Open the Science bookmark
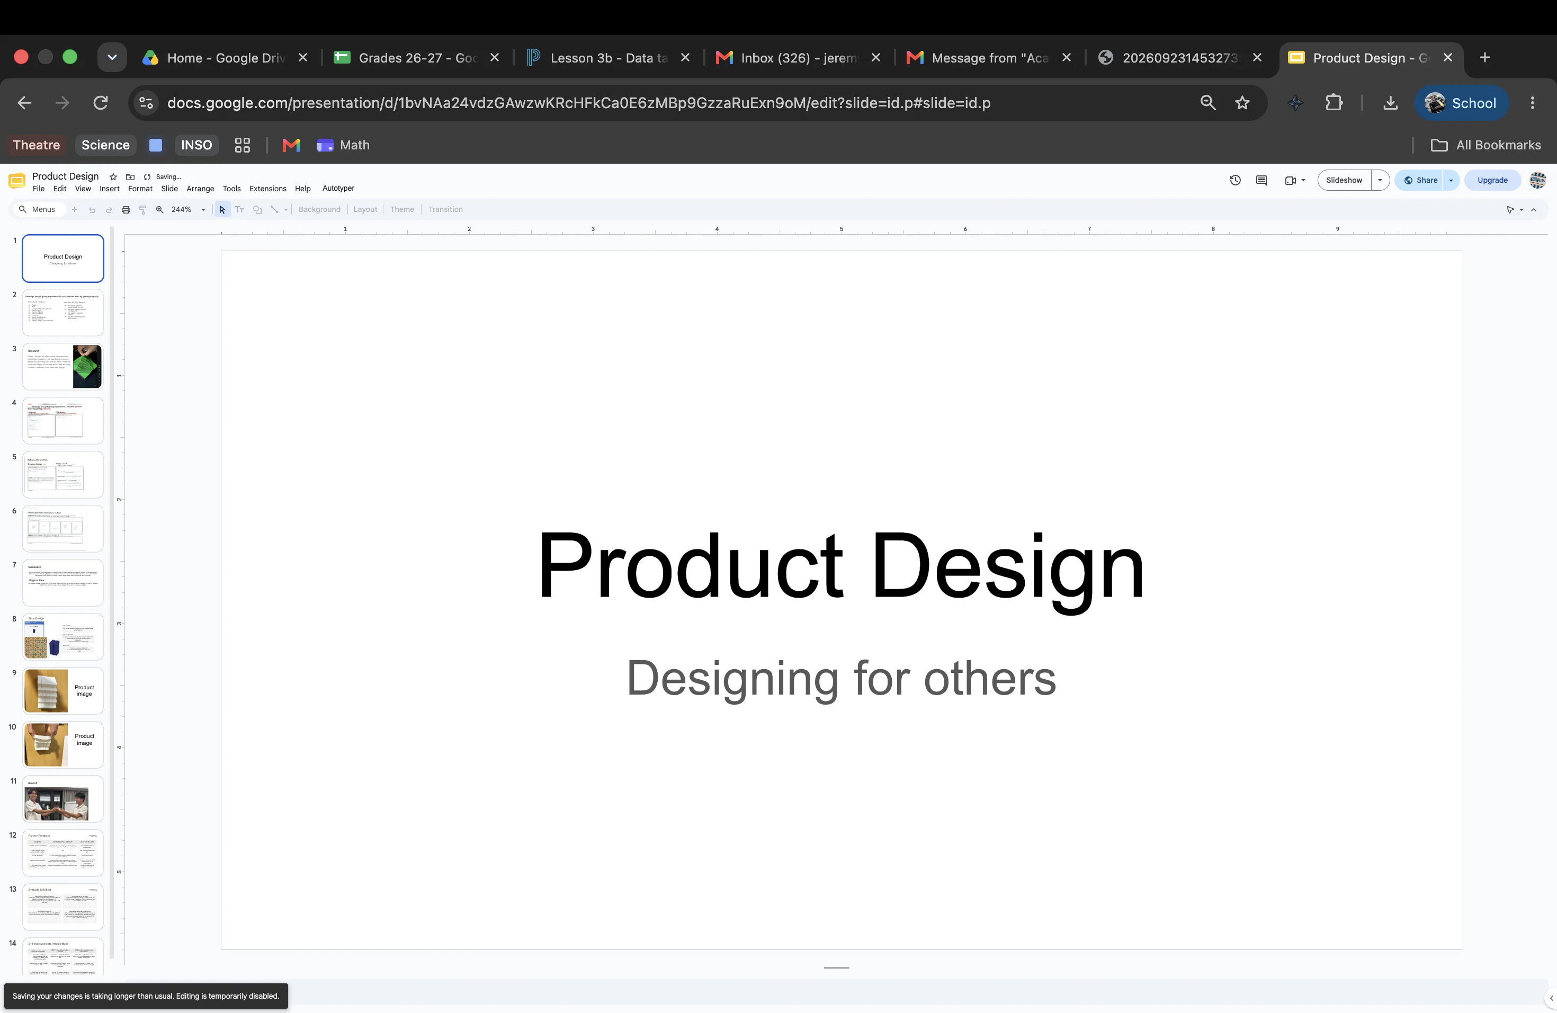This screenshot has width=1557, height=1013. click(105, 145)
